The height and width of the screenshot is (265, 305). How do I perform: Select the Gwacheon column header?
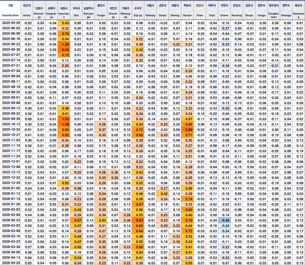[x=64, y=10]
